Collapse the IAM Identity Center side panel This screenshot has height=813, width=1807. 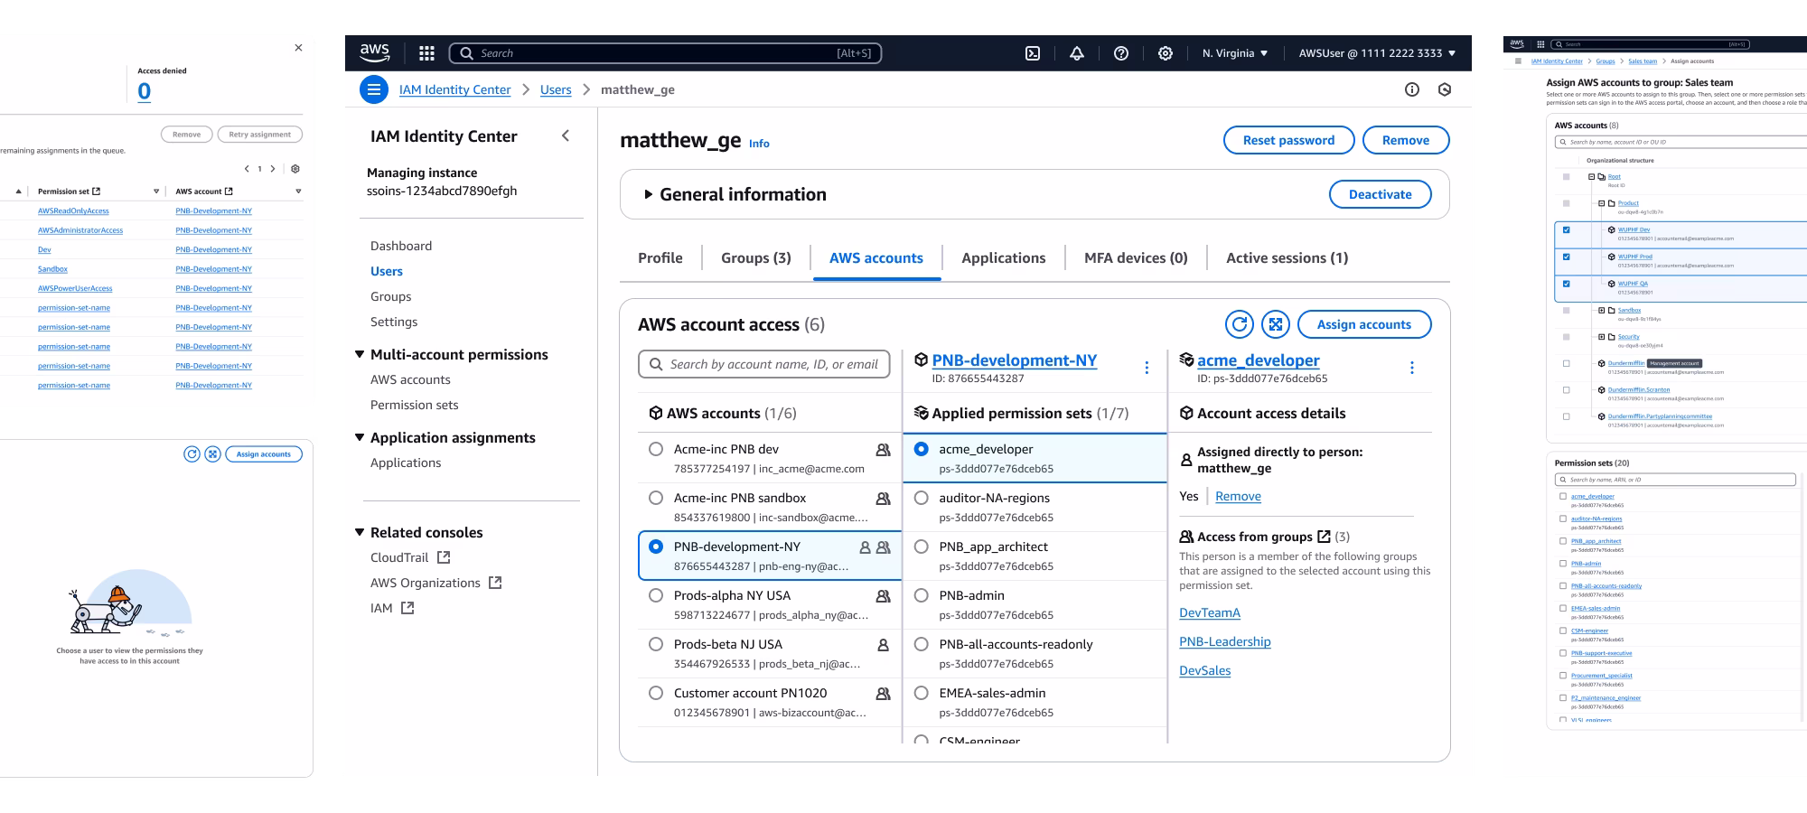(x=566, y=135)
